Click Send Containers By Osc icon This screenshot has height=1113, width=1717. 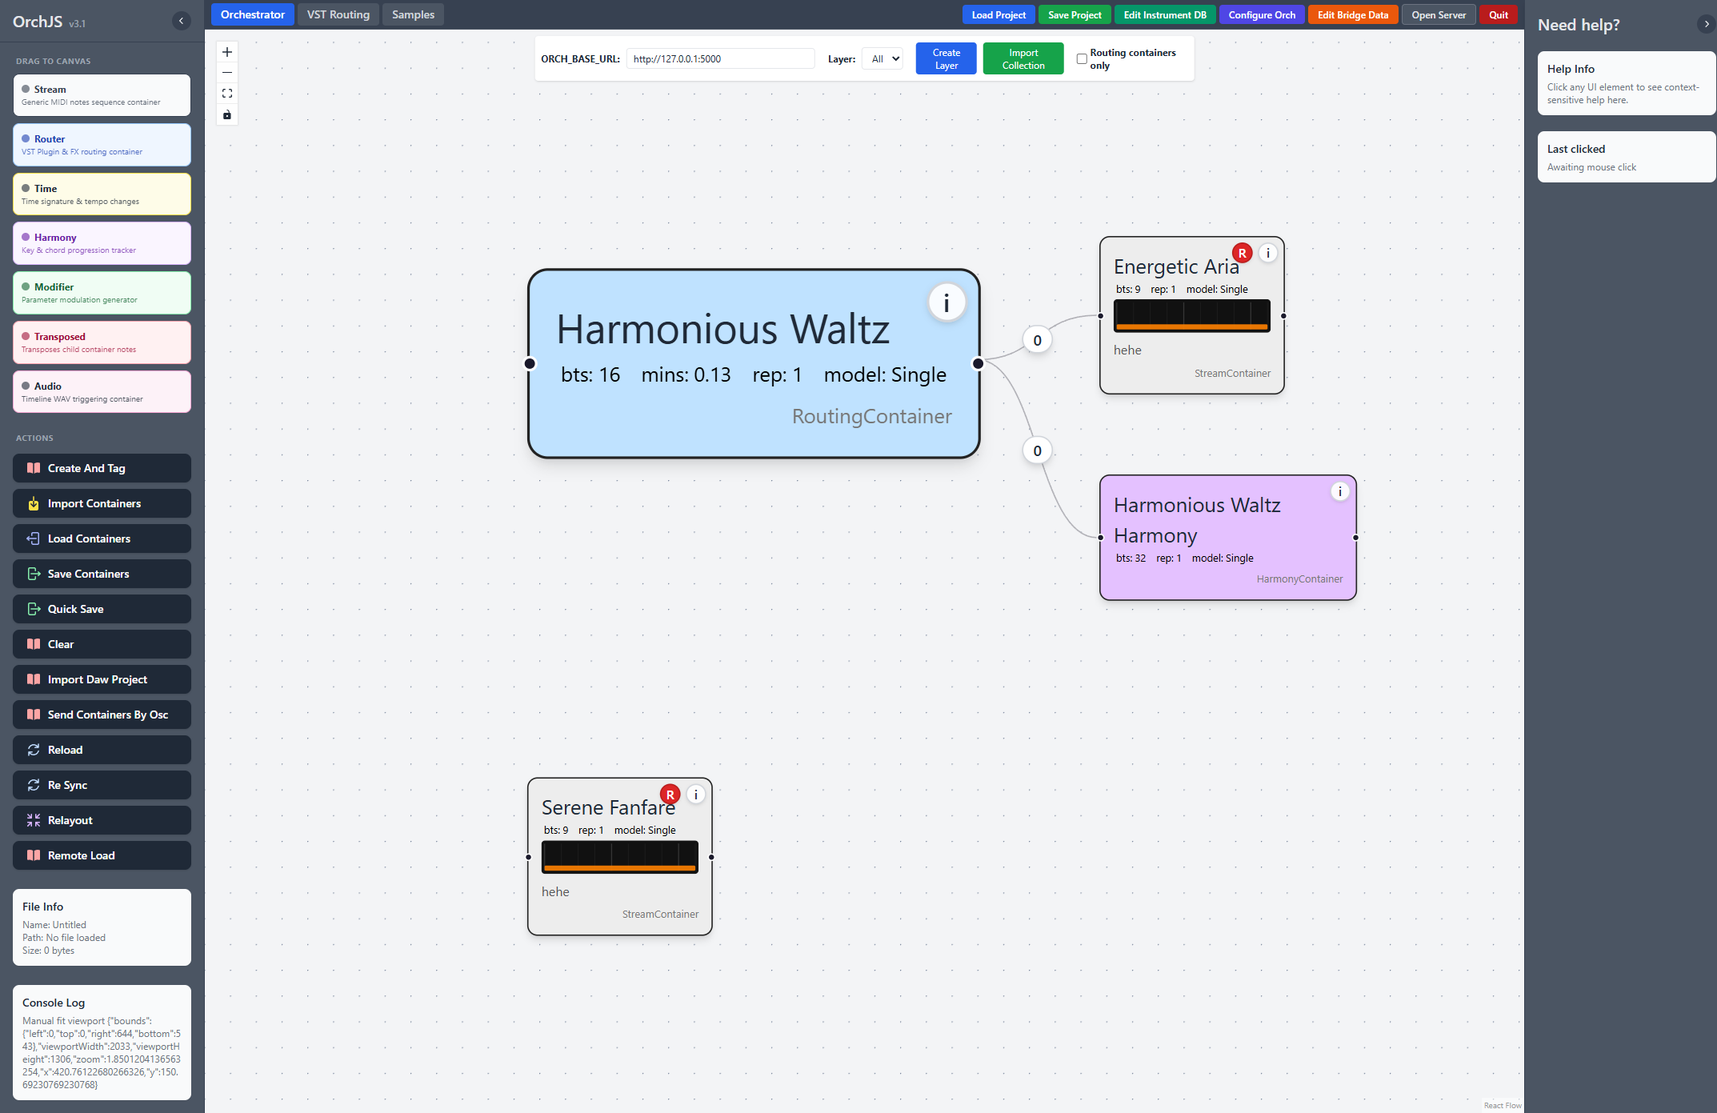click(x=34, y=715)
